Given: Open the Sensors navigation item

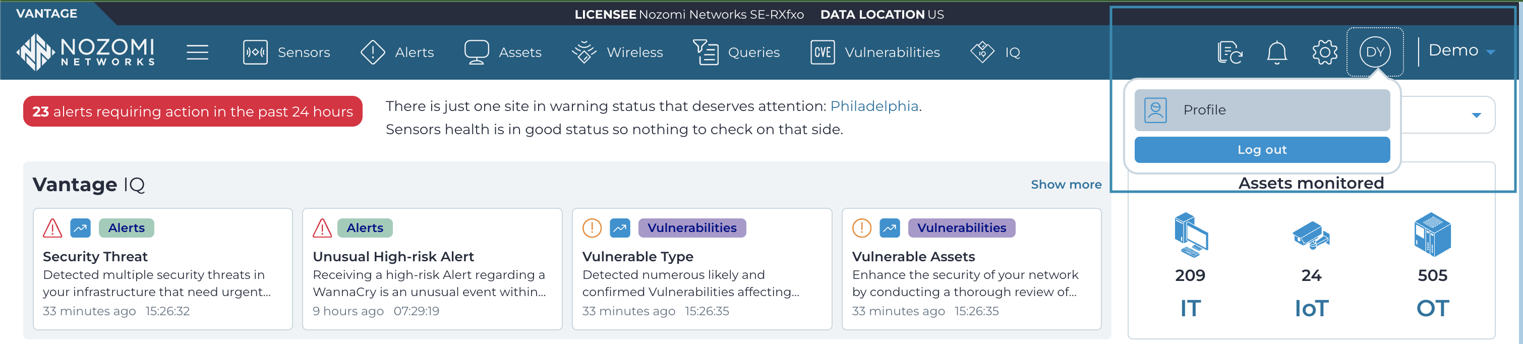Looking at the screenshot, I should tap(287, 52).
